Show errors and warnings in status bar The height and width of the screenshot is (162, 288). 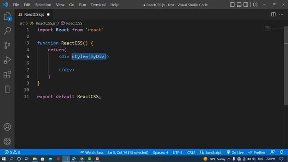(x=13, y=152)
